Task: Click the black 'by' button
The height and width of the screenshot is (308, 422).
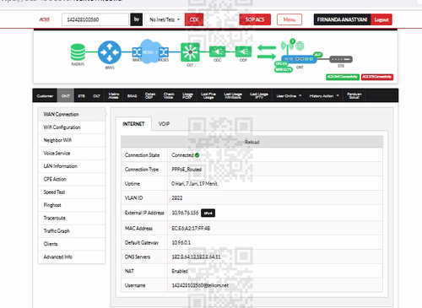Action: 137,19
